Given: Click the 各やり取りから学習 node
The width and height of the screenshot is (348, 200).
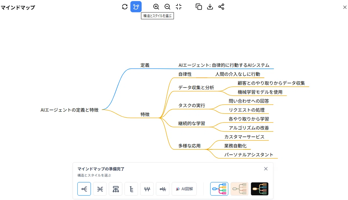Looking at the screenshot, I should [x=249, y=119].
